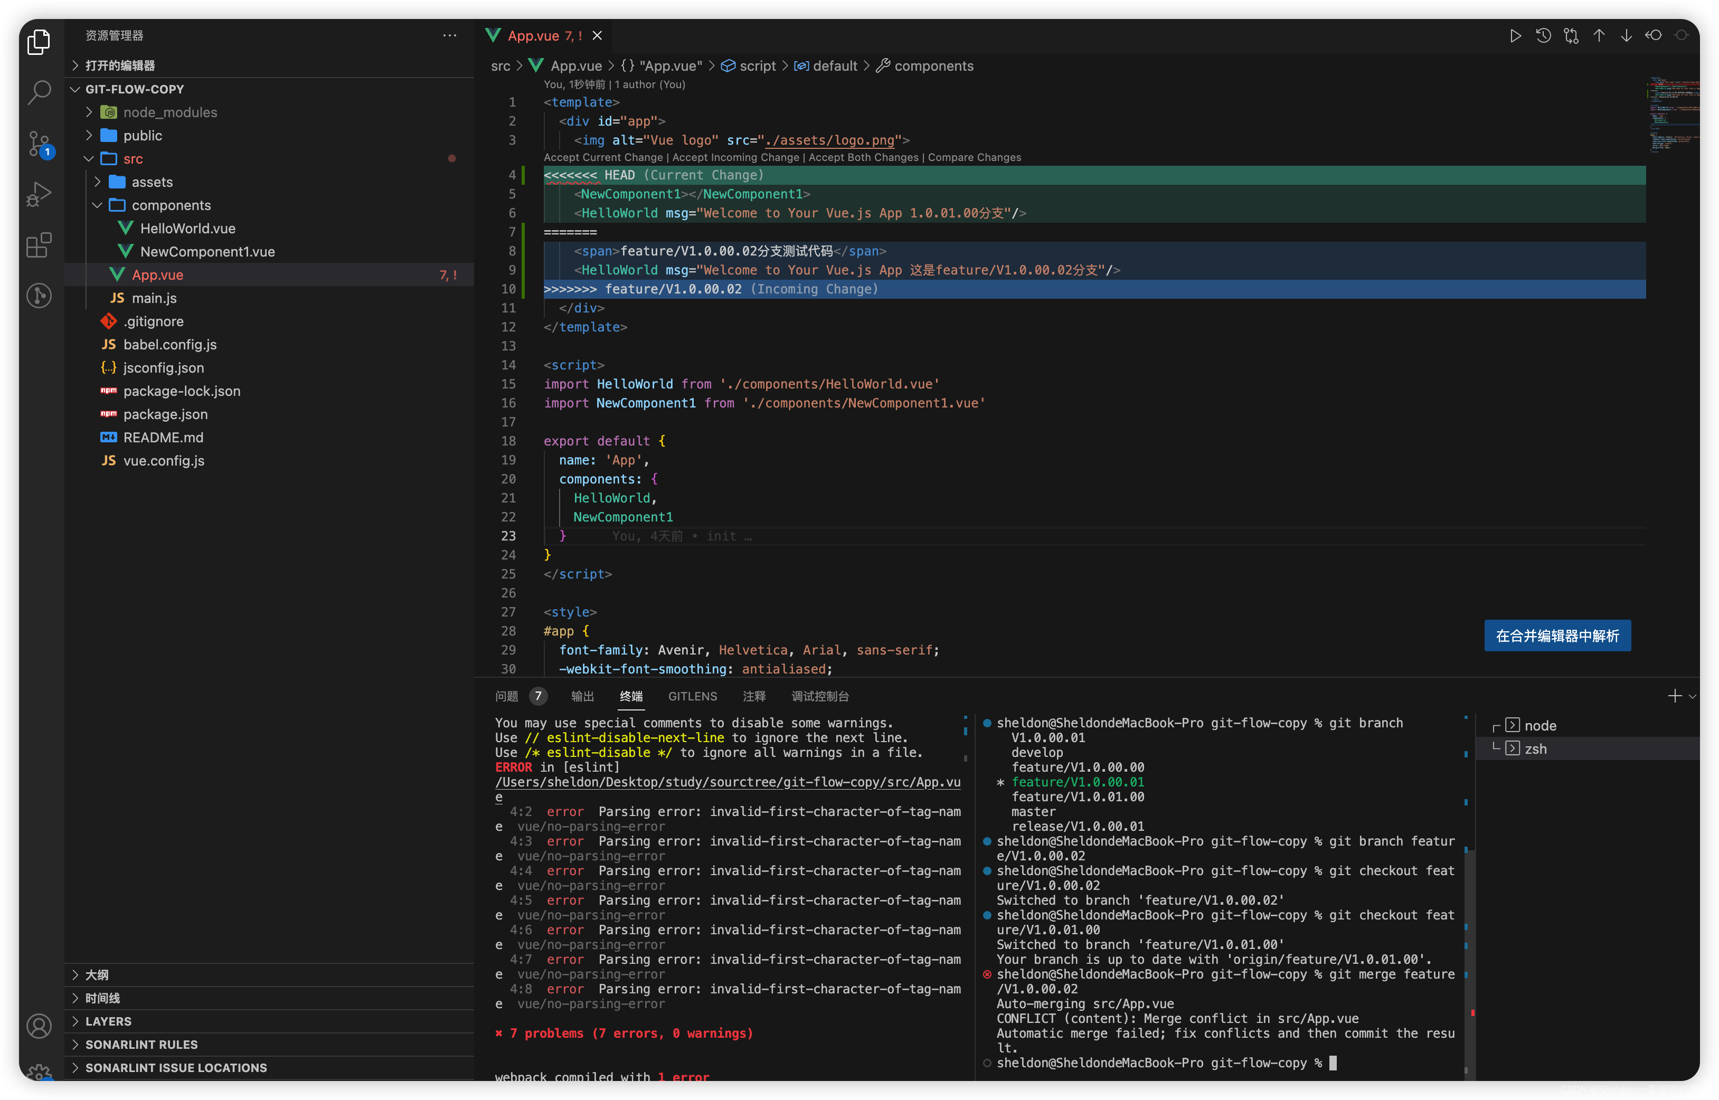Expand SONARLINT ISSUE LOCATIONS section

coord(269,1067)
